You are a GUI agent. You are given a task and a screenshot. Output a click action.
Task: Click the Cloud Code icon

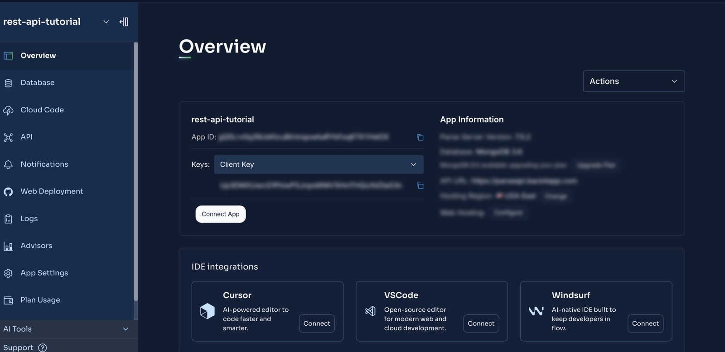coord(8,110)
